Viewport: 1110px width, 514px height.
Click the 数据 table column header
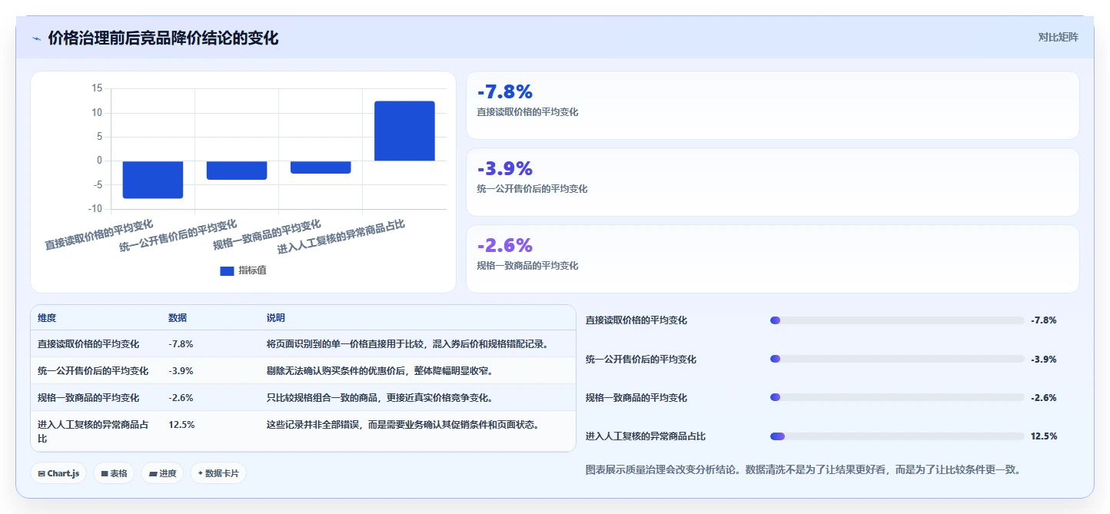(x=178, y=318)
